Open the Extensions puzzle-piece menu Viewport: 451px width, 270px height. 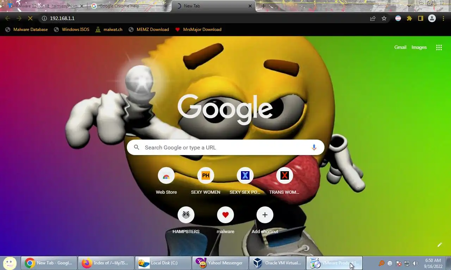[x=409, y=18]
